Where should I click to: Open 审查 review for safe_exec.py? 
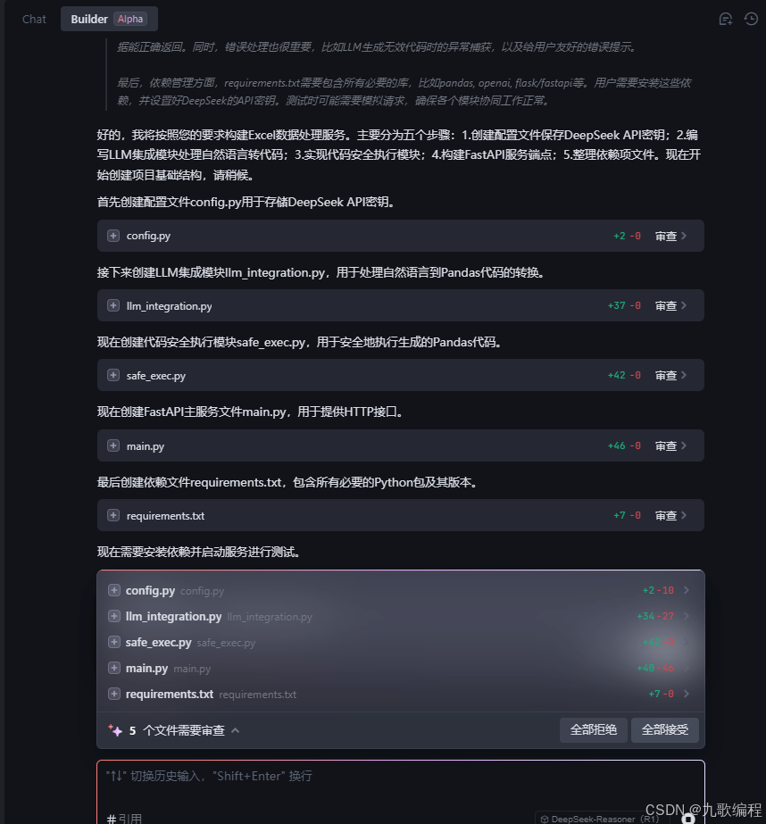(x=670, y=375)
